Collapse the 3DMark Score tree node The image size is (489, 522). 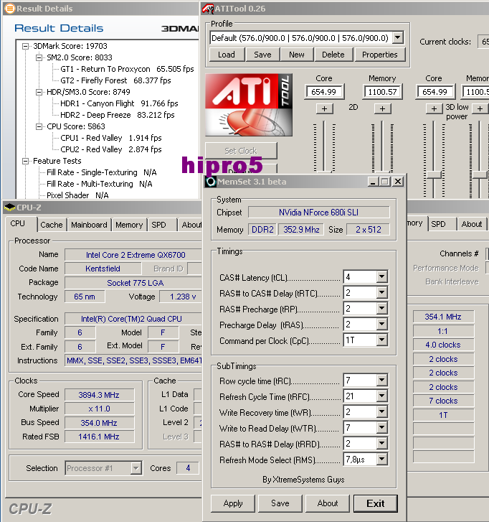(25, 46)
